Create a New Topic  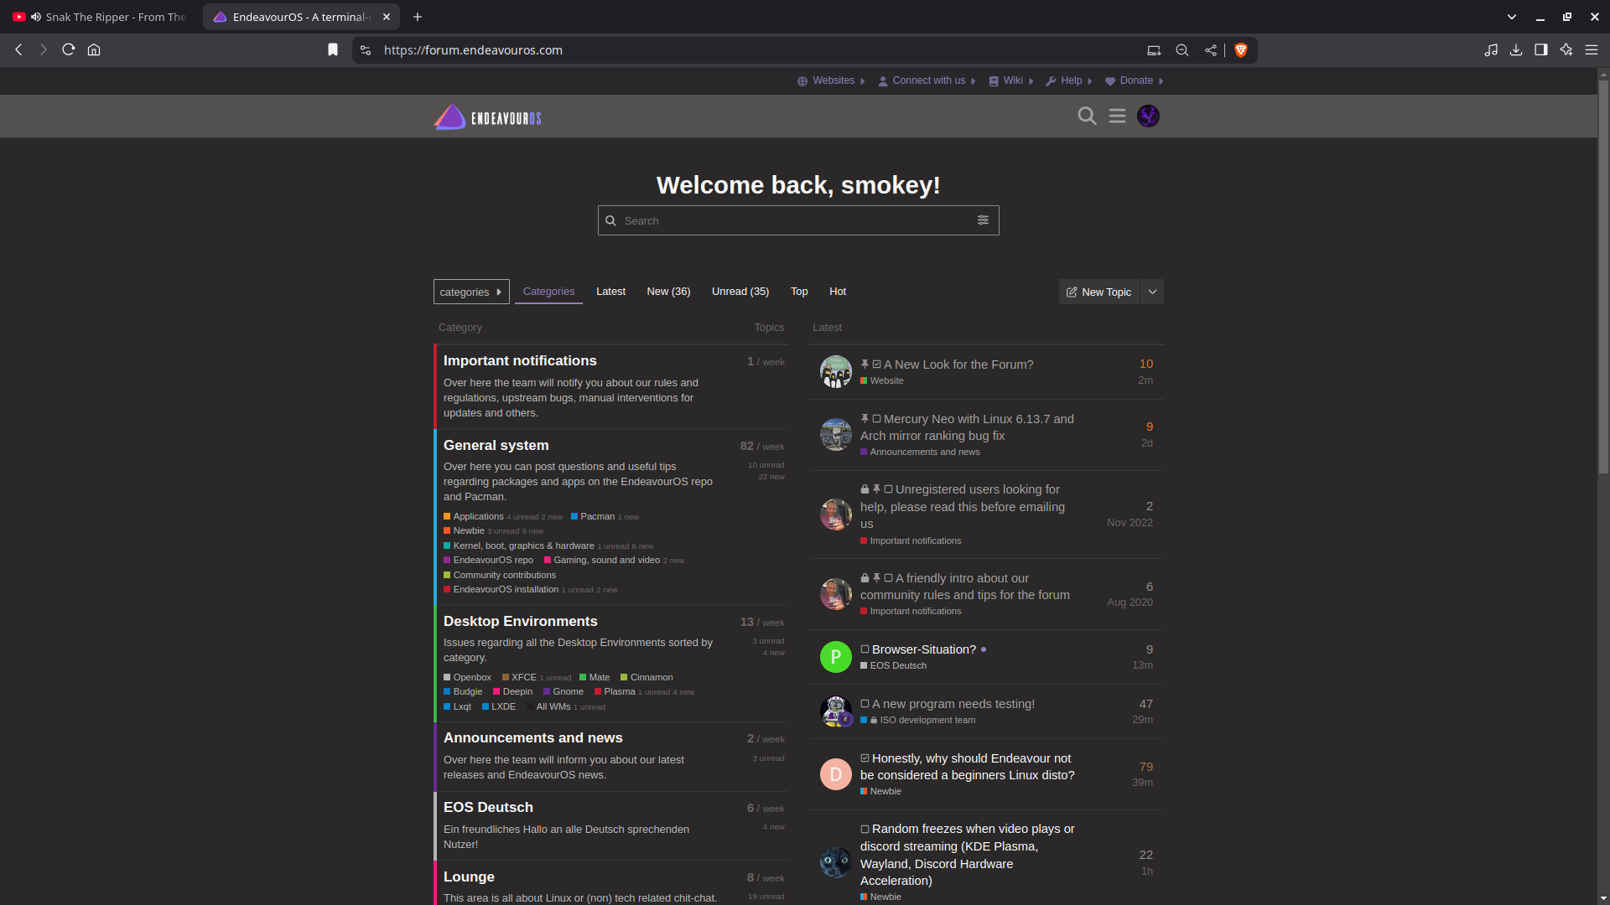point(1099,292)
